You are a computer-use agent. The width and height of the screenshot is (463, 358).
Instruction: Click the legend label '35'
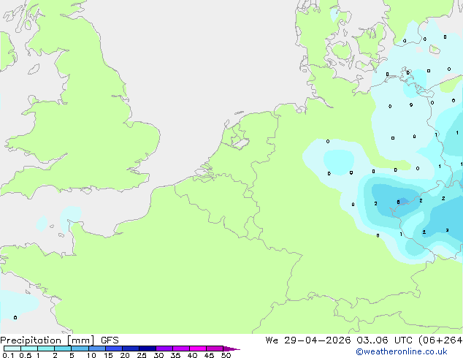175,355
